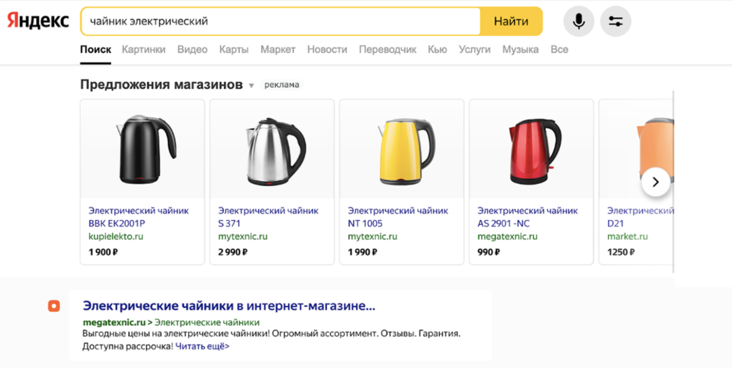Select the Новости tab
This screenshot has width=732, height=368.
tap(327, 50)
